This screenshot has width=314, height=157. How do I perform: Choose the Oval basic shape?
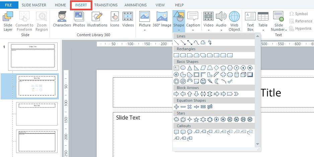183,68
